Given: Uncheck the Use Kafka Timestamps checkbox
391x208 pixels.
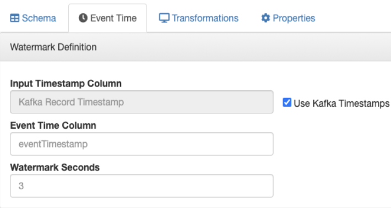Looking at the screenshot, I should 287,102.
